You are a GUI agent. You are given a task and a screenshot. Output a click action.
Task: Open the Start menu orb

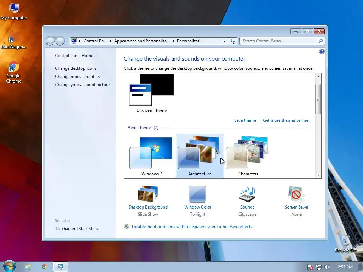(10, 266)
